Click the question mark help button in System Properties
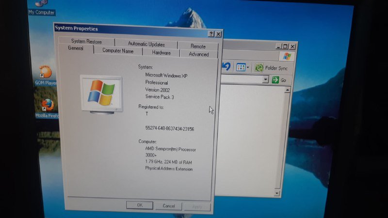Image resolution: width=388 pixels, height=218 pixels. [211, 34]
